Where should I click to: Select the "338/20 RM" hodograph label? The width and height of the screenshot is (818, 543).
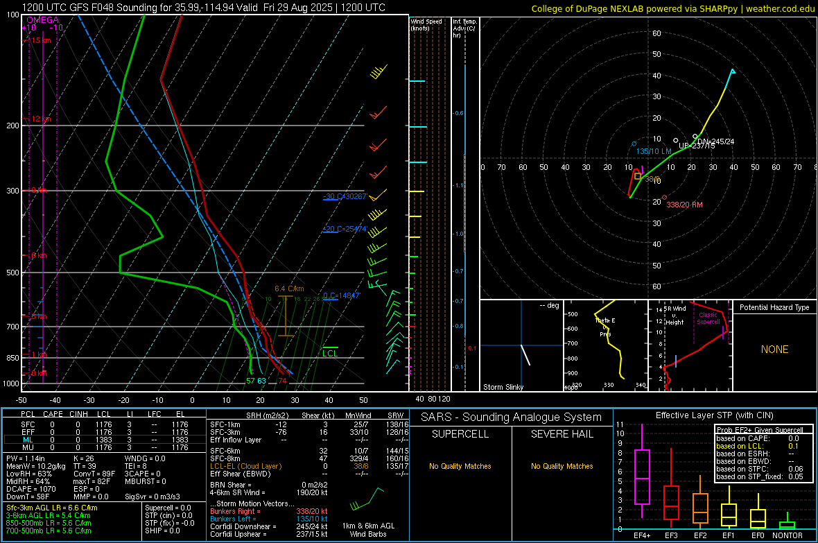coord(684,205)
